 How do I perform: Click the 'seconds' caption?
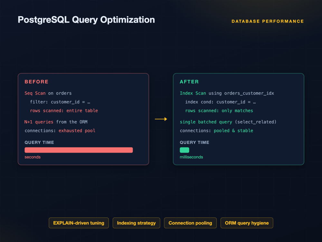(33, 157)
